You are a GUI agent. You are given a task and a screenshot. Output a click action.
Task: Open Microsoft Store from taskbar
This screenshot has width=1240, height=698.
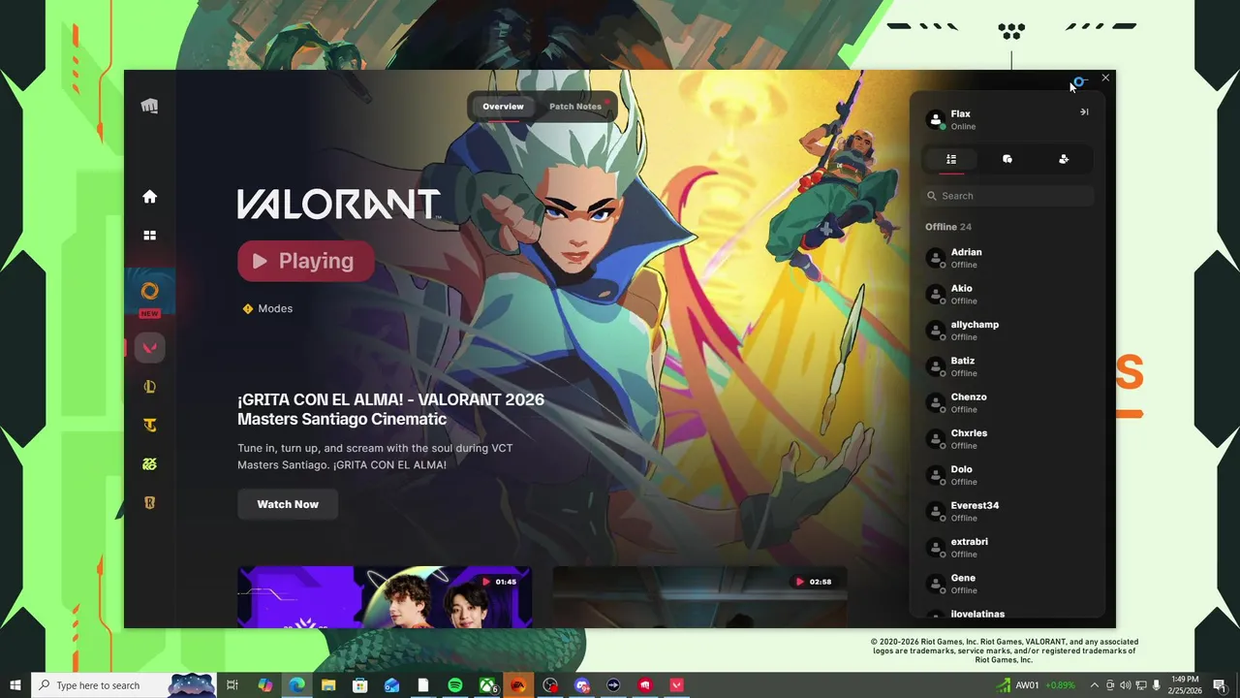click(360, 685)
